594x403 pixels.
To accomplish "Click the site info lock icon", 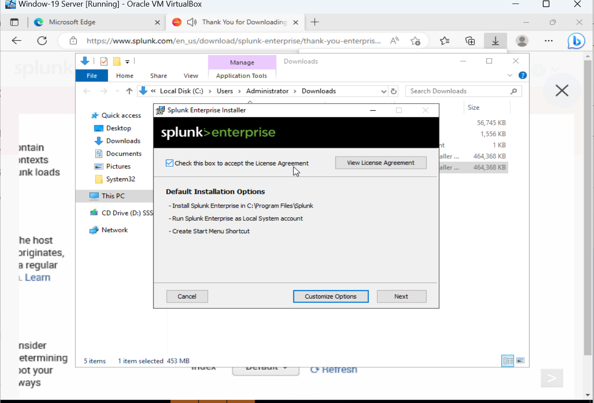I will click(x=73, y=41).
